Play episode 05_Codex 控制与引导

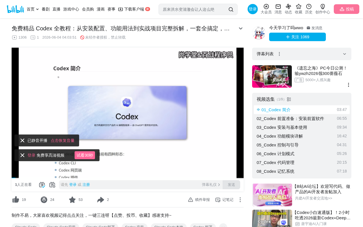[302, 145]
